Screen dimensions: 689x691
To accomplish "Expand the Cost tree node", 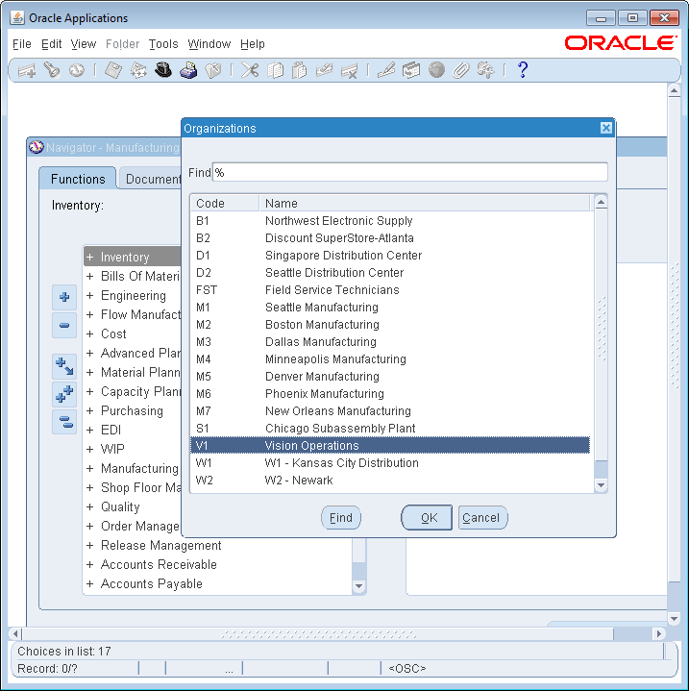I will pyautogui.click(x=90, y=334).
